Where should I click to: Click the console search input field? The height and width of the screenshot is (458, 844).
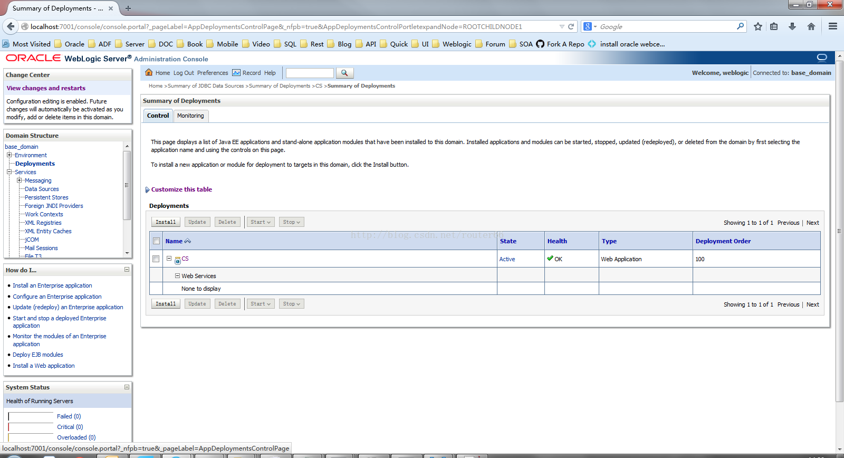pos(310,73)
